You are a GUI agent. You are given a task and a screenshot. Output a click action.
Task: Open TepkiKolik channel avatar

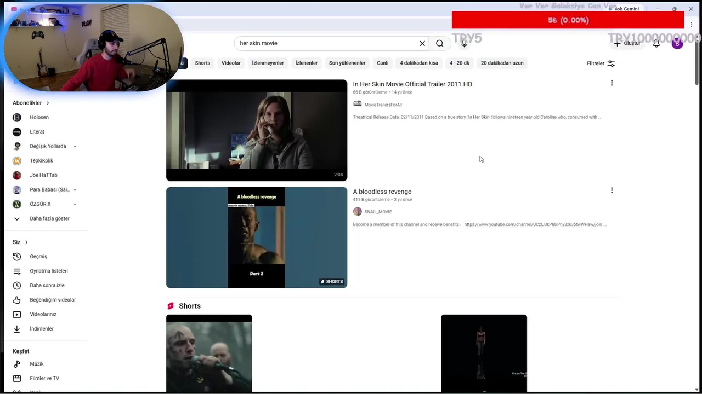tap(17, 161)
